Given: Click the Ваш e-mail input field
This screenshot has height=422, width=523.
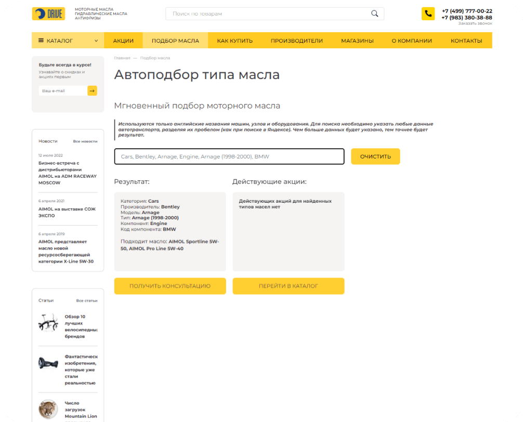Looking at the screenshot, I should (x=62, y=91).
